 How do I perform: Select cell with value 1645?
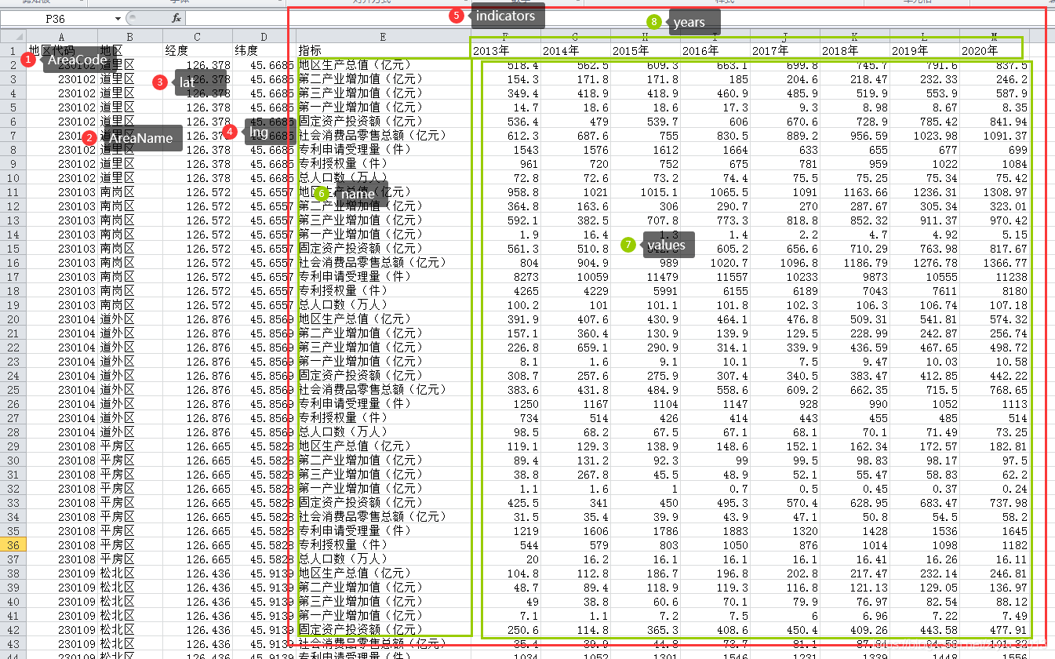point(995,530)
